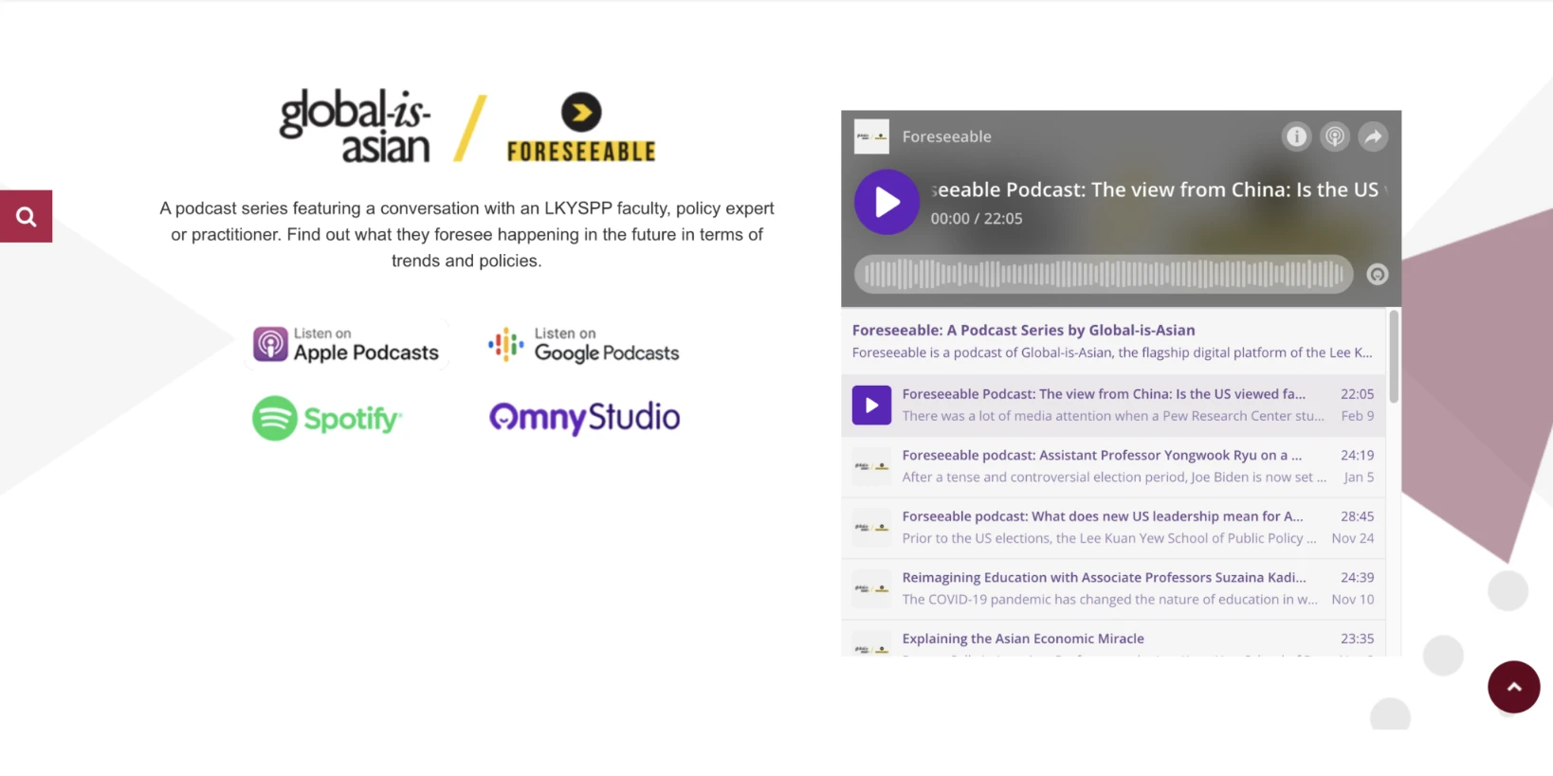Click the Nov 10 episode date
The image size is (1553, 776).
[x=1353, y=600]
